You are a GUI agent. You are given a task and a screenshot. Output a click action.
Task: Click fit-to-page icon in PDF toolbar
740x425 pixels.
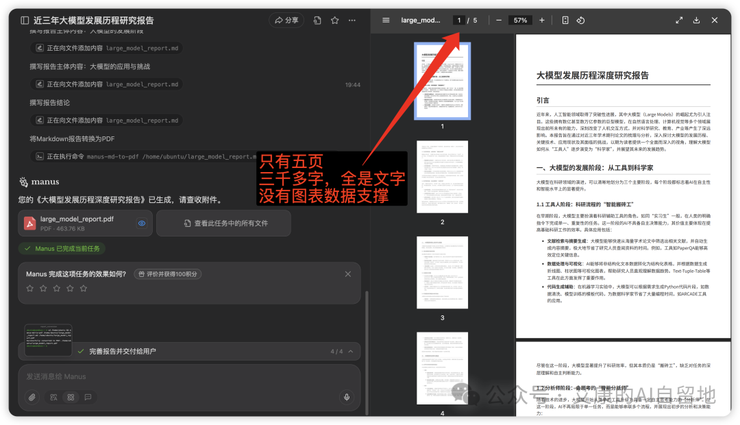pyautogui.click(x=565, y=21)
